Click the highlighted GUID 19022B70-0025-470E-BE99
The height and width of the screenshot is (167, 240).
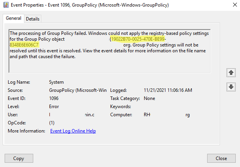tap(138, 39)
